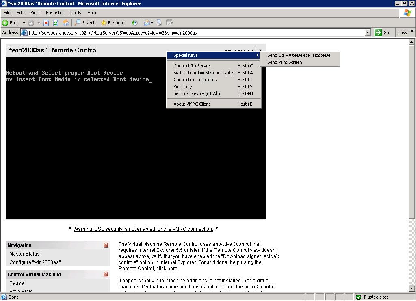
Task: Select Send Ctrl+Alt+Delete from submenu
Action: point(288,55)
